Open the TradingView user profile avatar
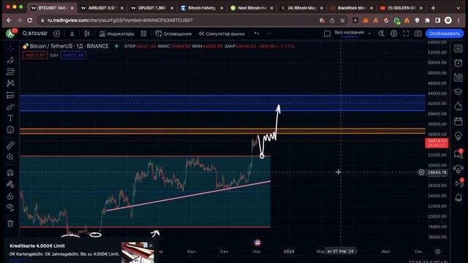 click(x=10, y=34)
